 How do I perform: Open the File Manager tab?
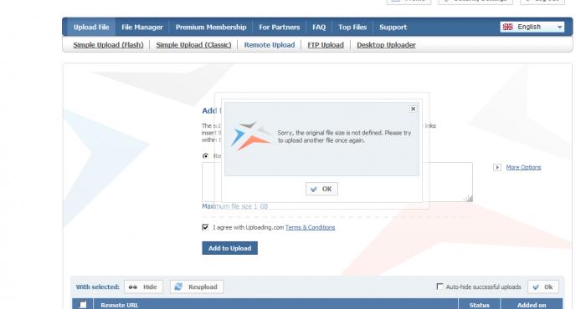[142, 28]
